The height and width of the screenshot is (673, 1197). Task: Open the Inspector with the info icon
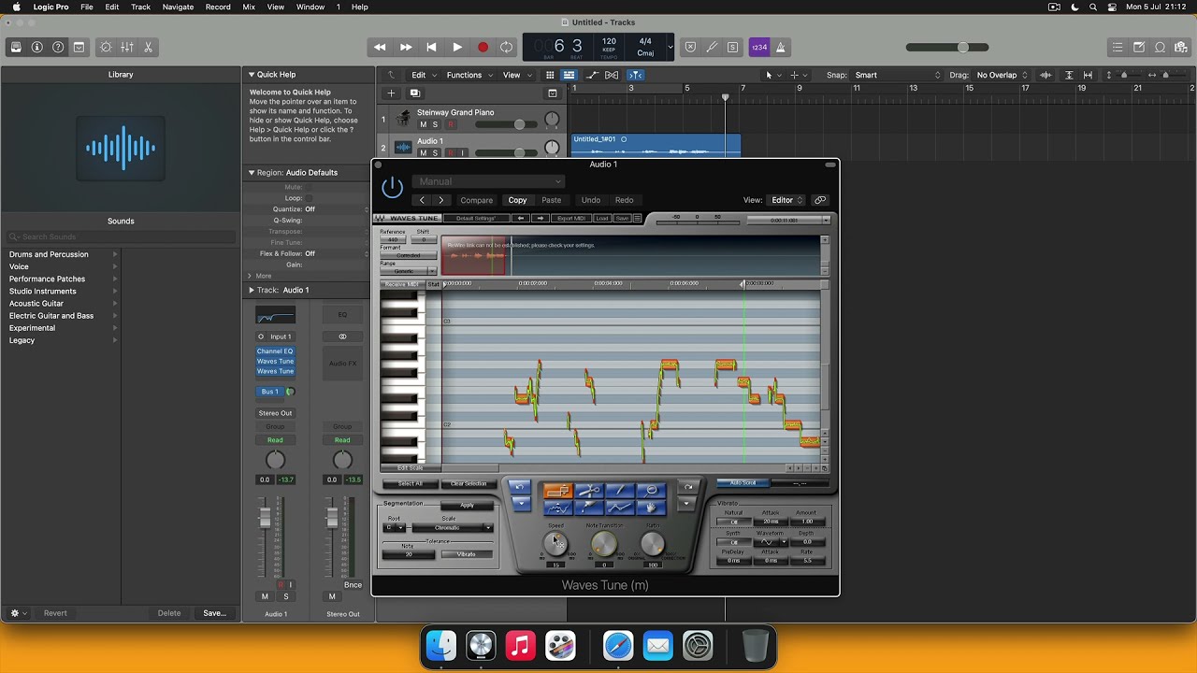point(37,47)
